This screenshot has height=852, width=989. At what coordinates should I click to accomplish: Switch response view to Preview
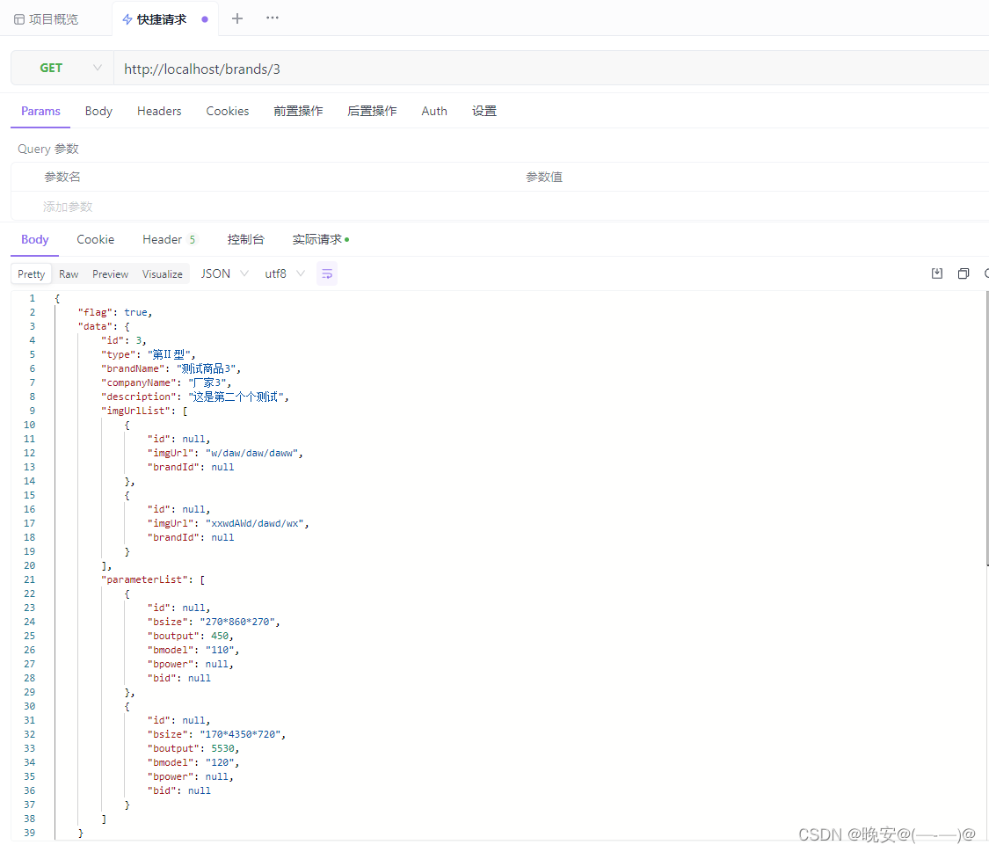pyautogui.click(x=111, y=274)
